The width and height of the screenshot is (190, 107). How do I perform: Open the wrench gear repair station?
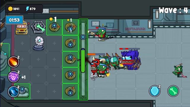pyautogui.click(x=38, y=27)
